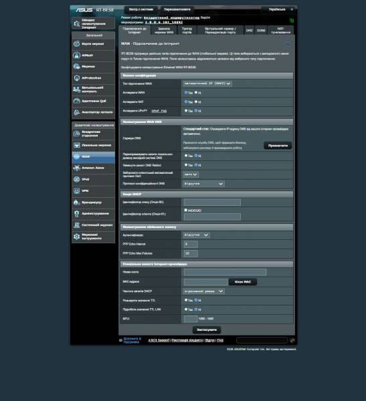The height and width of the screenshot is (401, 366).
Task: Open the DNS Privacy Protocol dropdown
Action: point(204,184)
